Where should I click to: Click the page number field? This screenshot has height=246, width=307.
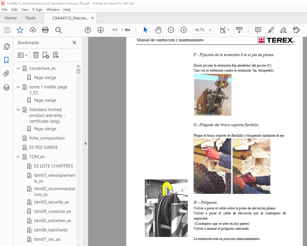pyautogui.click(x=115, y=30)
